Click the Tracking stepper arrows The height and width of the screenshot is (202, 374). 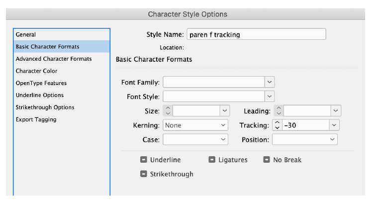click(277, 125)
